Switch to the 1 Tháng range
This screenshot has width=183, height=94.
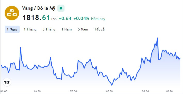[30, 29]
